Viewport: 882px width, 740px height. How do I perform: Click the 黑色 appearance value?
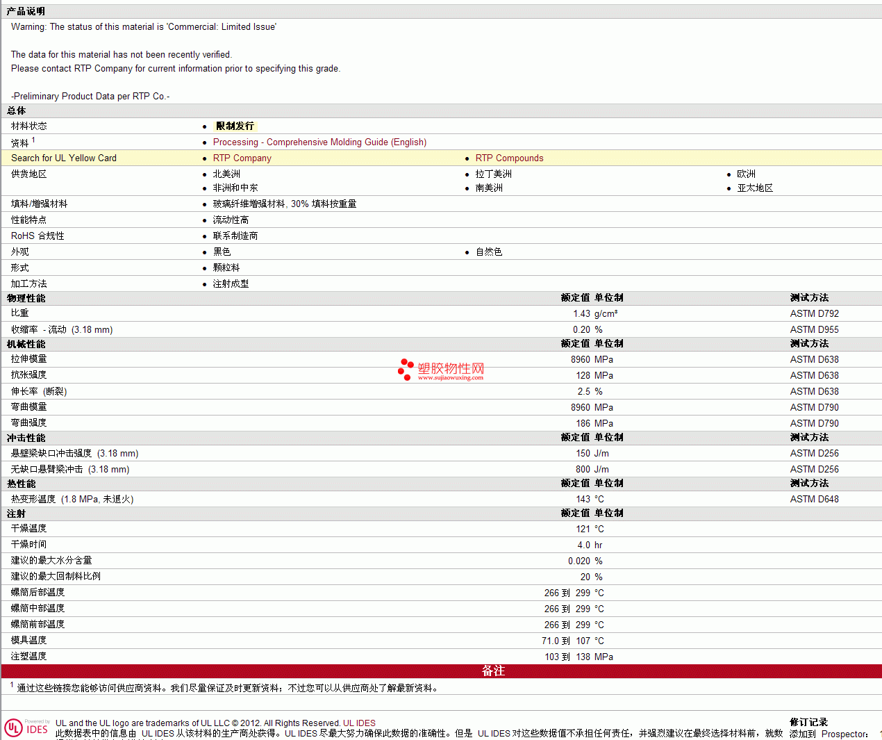(x=222, y=252)
